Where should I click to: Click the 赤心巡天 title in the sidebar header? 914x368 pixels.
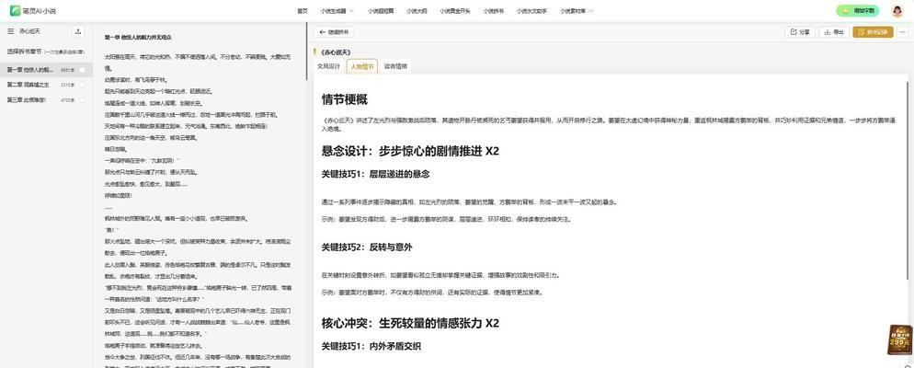pos(29,31)
